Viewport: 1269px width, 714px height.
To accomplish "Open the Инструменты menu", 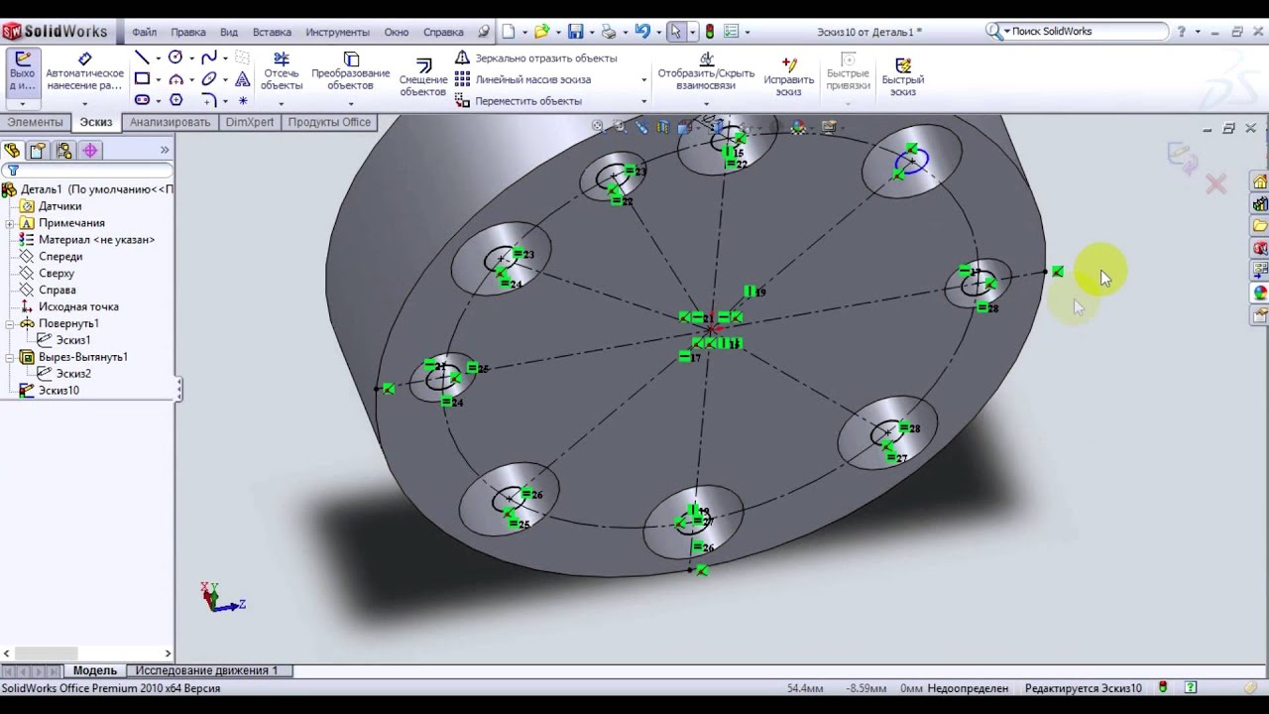I will [x=337, y=32].
